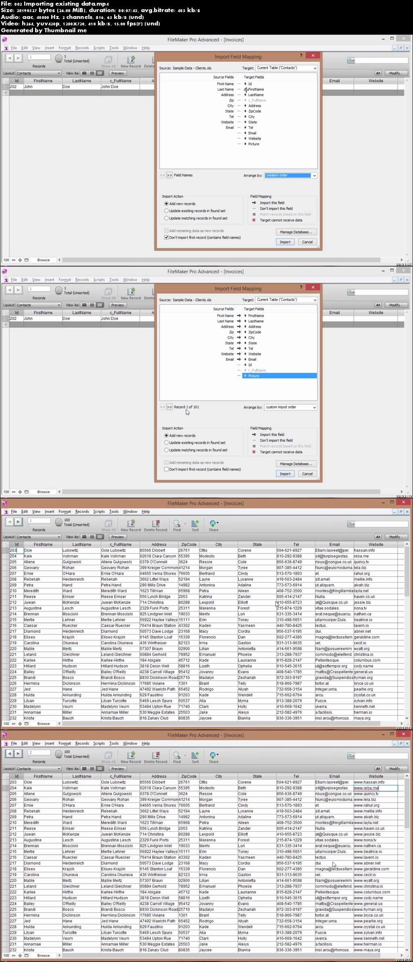This screenshot has width=413, height=962.
Task: Select Update existing records in found set, top dialog
Action: click(166, 211)
